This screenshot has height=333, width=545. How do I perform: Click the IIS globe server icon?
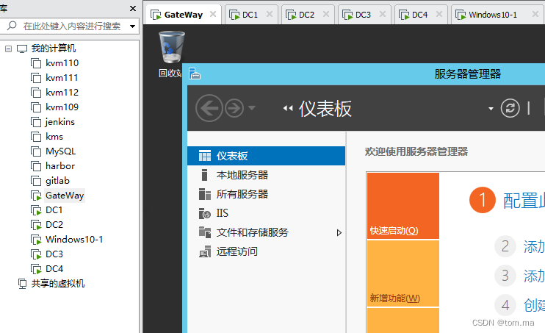coord(205,213)
